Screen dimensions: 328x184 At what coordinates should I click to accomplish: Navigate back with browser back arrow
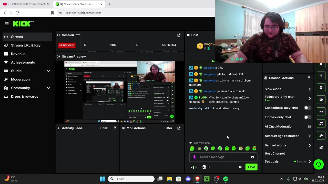5,13
